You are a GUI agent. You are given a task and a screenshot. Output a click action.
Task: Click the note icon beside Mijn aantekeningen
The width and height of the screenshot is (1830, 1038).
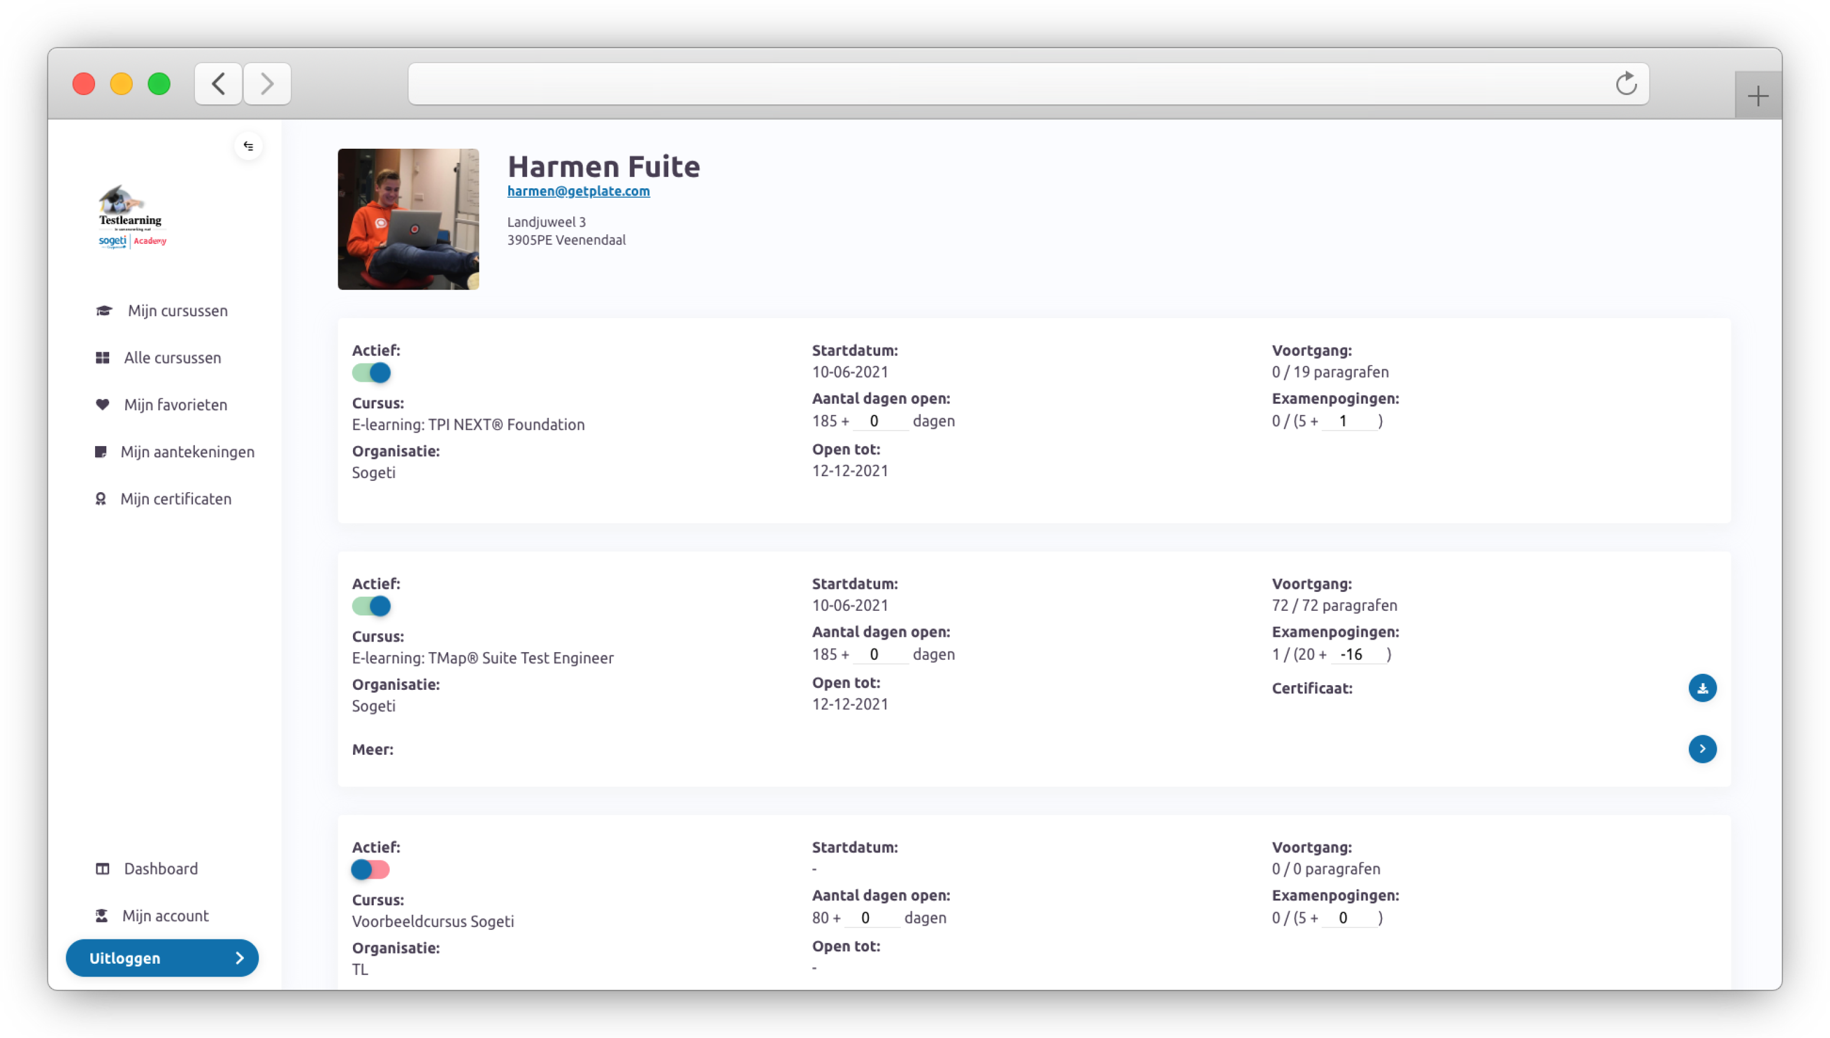coord(100,452)
